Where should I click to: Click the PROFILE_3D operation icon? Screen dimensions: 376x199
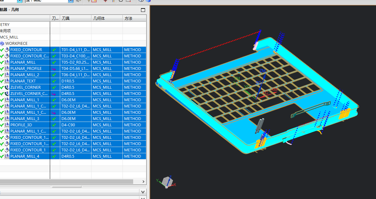point(7,125)
